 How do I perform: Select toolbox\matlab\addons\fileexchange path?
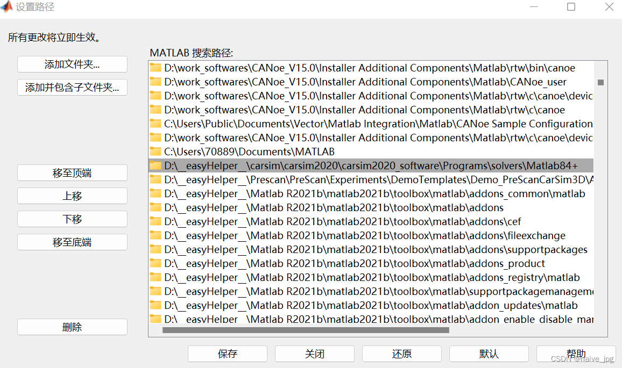[371, 235]
